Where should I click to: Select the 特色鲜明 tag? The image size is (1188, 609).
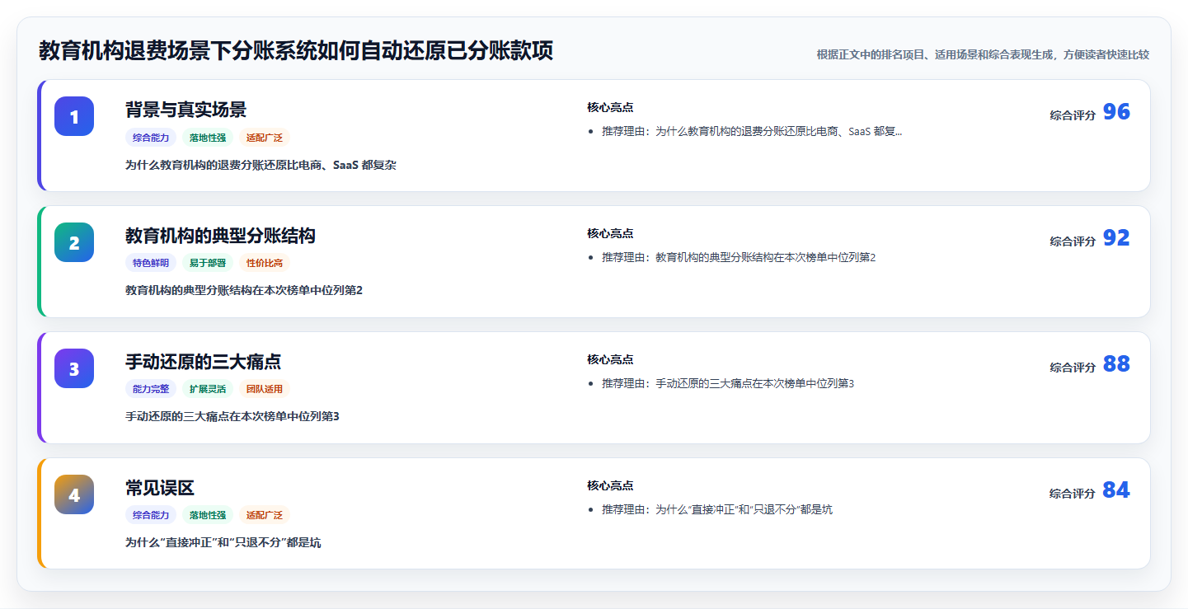coord(151,263)
